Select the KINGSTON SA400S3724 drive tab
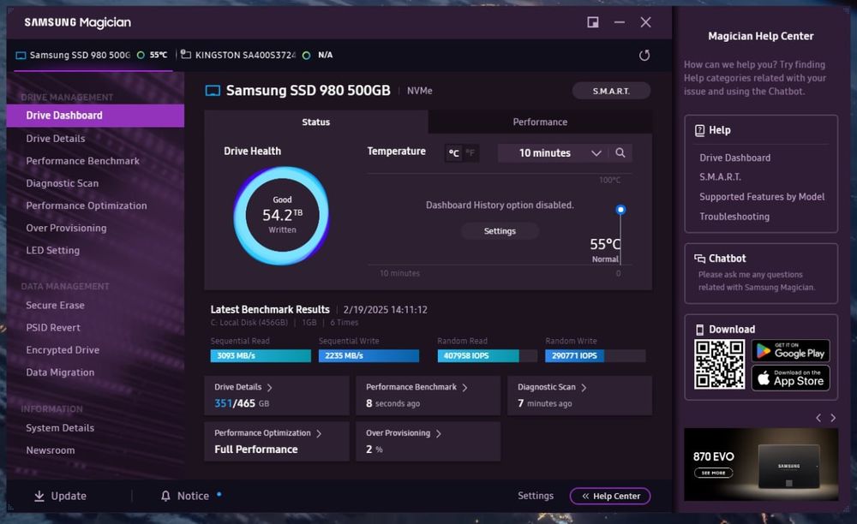857x524 pixels. pos(256,55)
